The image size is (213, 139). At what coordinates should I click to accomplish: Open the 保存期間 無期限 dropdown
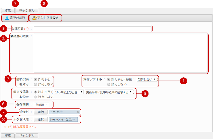[41, 105]
